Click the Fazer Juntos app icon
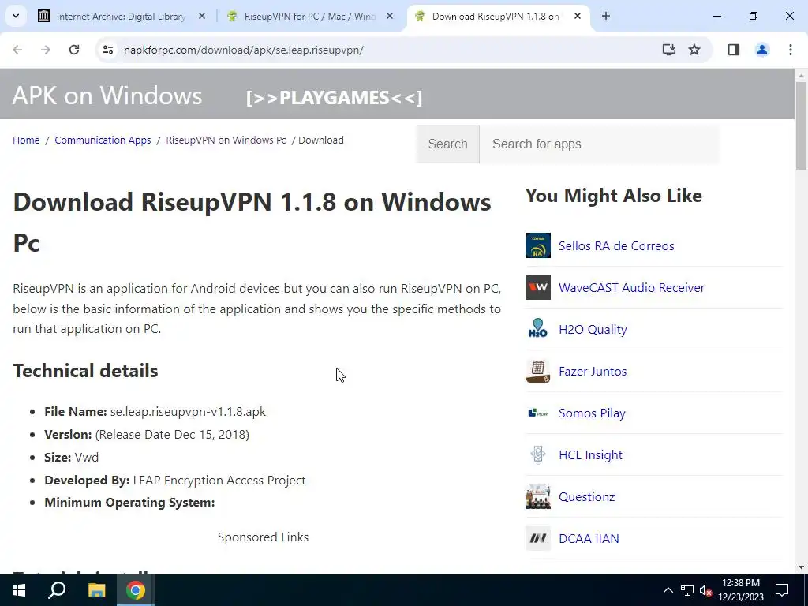The image size is (808, 606). point(538,371)
